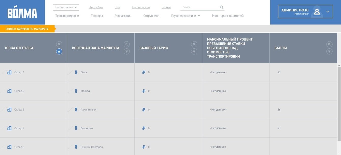
Task: Open column search for Базовый тариф
Action: tap(194, 44)
